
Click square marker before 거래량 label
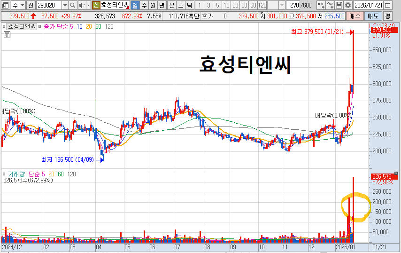[4, 174]
